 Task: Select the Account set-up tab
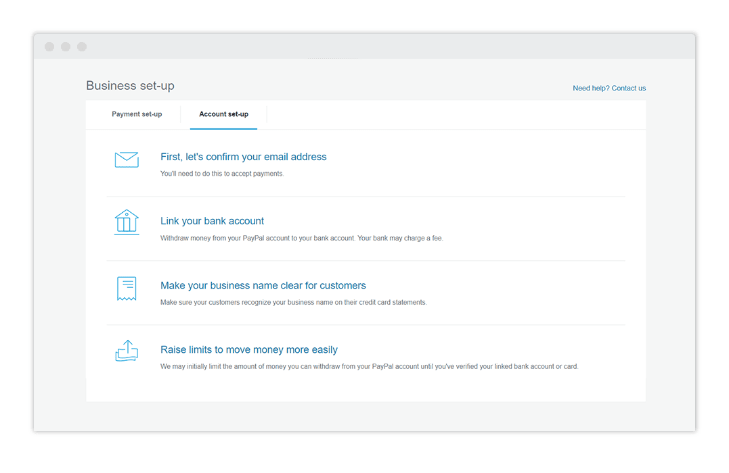click(223, 114)
